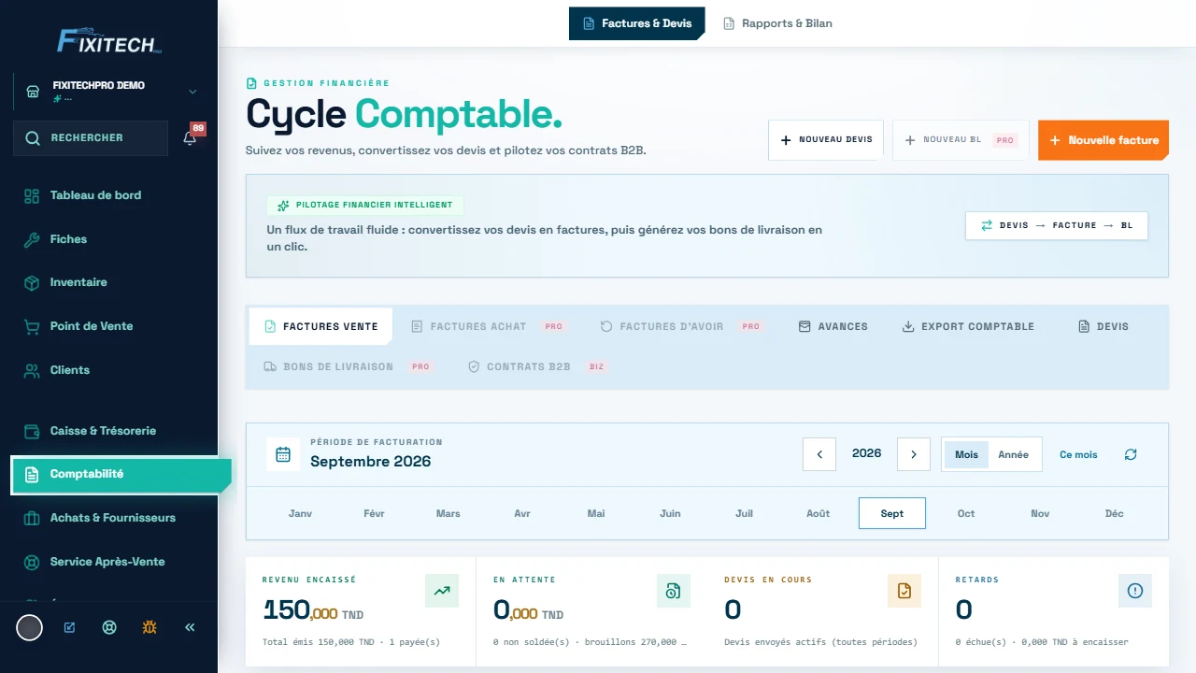Click the Rechercher search field
Viewport: 1196px width, 673px height.
[x=91, y=138]
